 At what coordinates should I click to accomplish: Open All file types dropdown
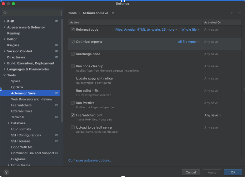189,42
